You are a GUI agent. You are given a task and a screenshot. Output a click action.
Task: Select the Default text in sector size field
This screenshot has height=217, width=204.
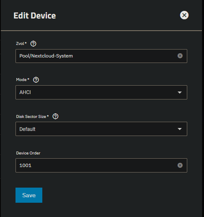(x=27, y=129)
